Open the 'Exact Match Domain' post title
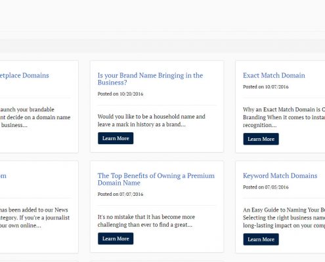 click(x=274, y=75)
